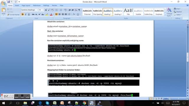Highlight text with the yellow highlighter
The width and height of the screenshot is (189, 106).
[x=47, y=14]
